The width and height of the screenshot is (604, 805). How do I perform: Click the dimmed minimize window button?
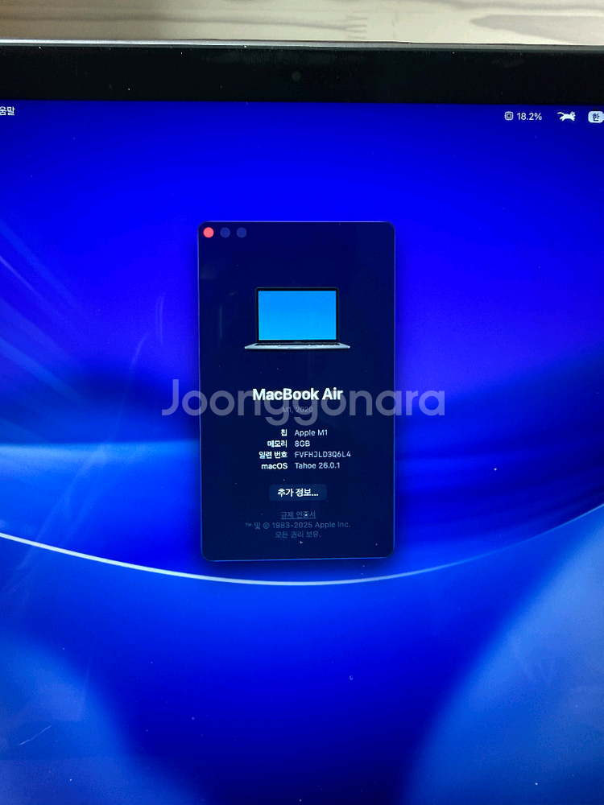pos(225,233)
